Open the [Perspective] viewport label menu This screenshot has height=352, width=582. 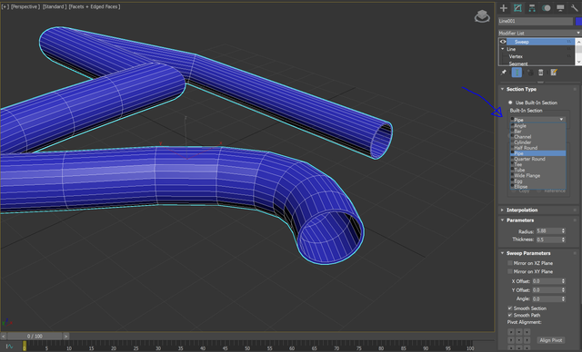coord(25,6)
